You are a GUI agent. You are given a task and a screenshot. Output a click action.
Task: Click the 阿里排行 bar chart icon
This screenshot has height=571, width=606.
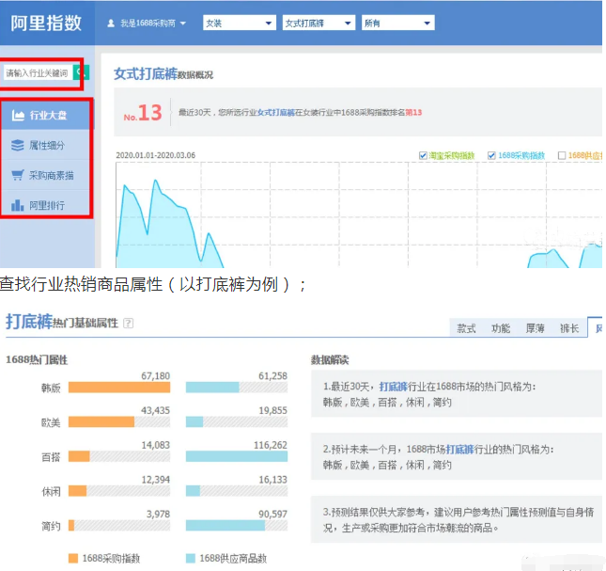pos(18,205)
